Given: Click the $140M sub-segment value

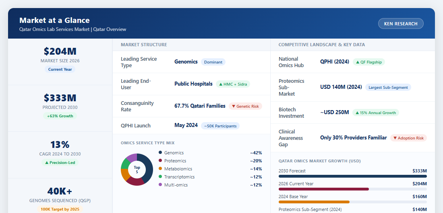Looking at the screenshot, I should pyautogui.click(x=420, y=209).
